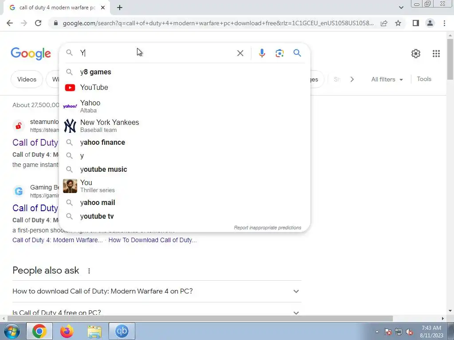
Task: Select the 'yahoo mail' suggestion
Action: 184,202
